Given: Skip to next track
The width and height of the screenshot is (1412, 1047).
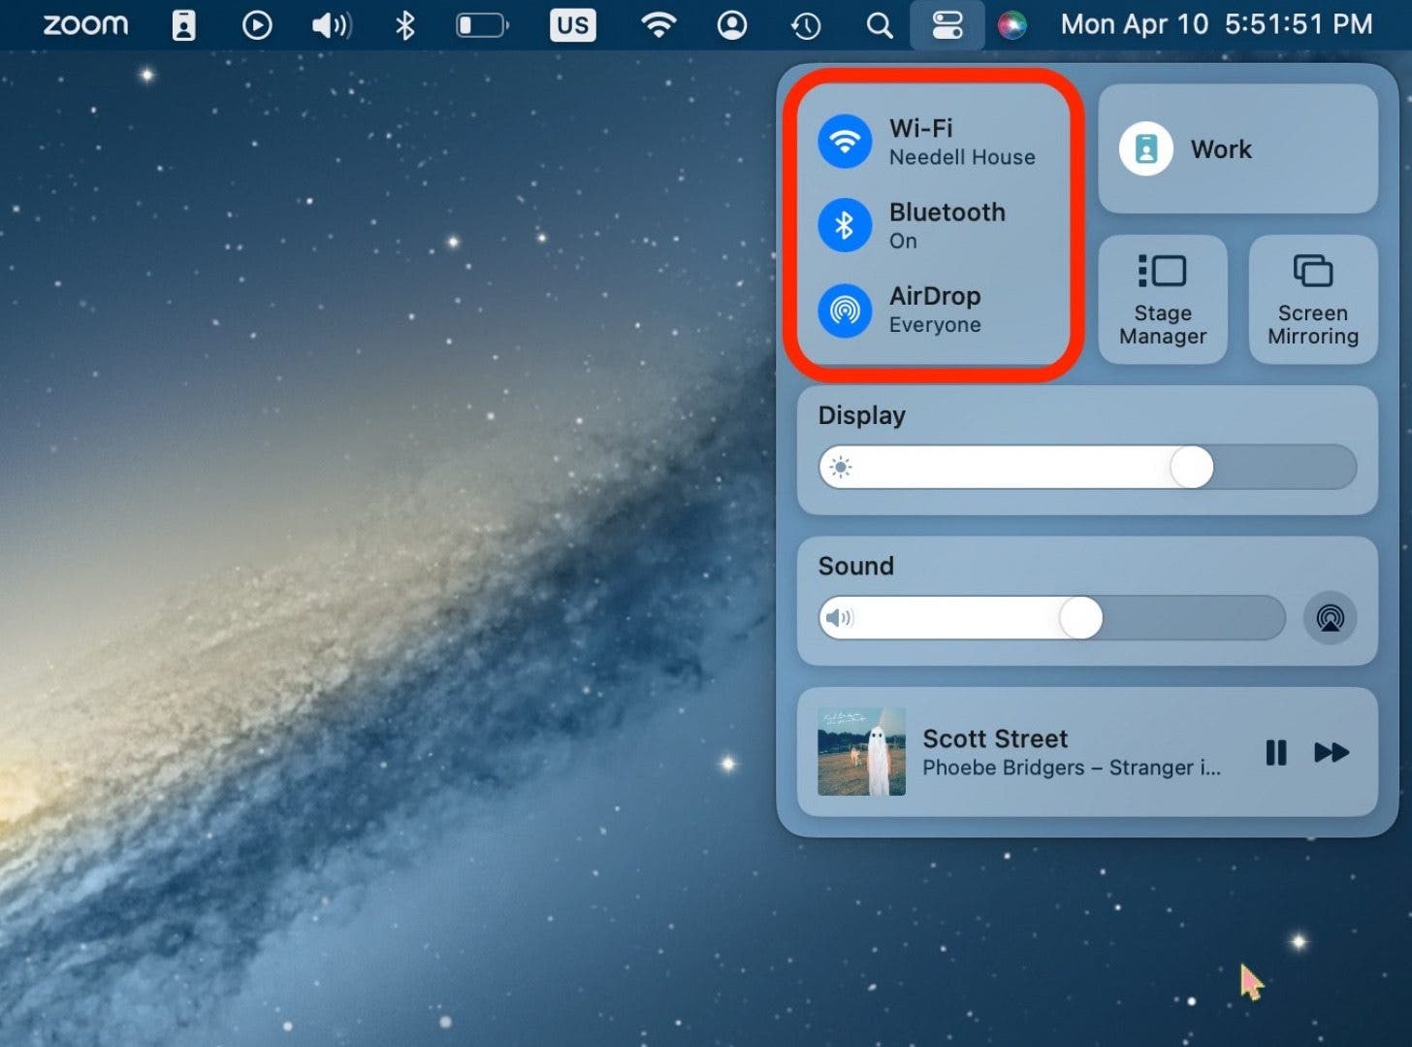Looking at the screenshot, I should pyautogui.click(x=1332, y=752).
